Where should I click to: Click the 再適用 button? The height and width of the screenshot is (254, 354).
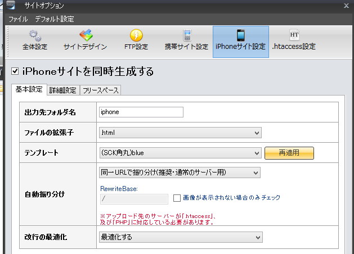(x=289, y=153)
